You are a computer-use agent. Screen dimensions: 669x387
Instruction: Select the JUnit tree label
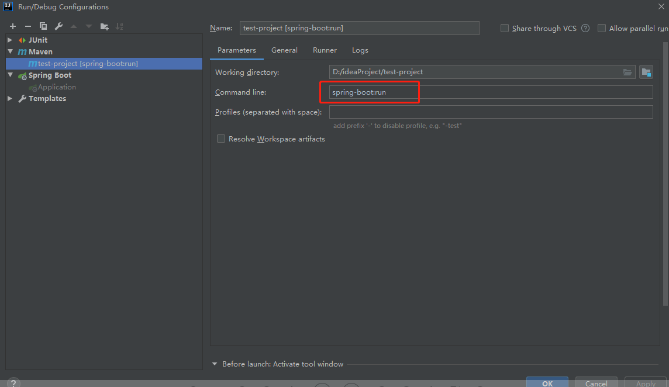[38, 40]
